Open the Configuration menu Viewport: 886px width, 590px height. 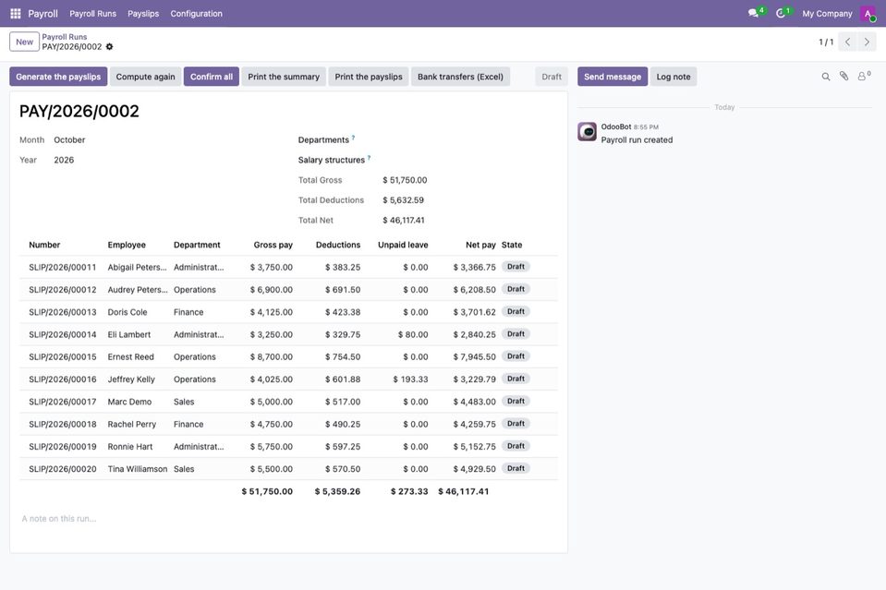196,14
